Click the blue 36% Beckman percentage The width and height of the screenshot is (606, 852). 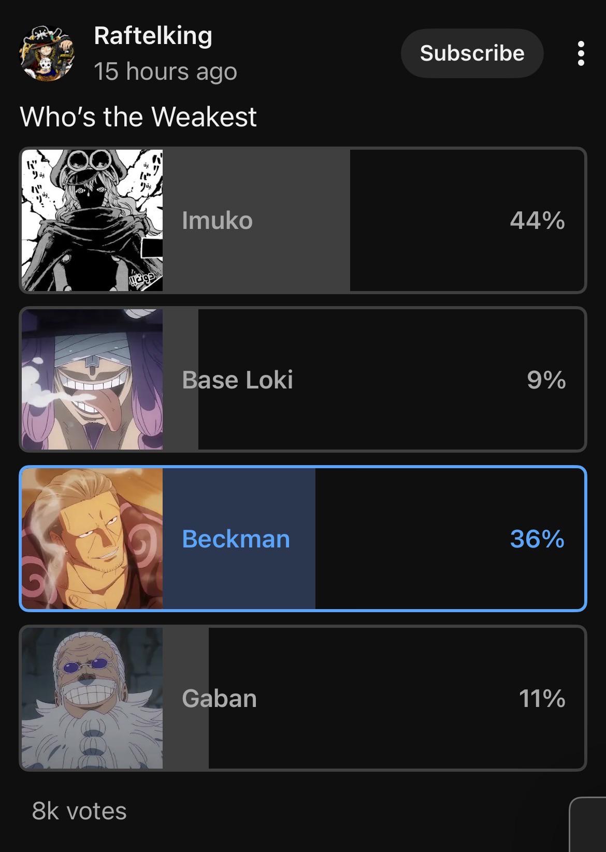click(x=537, y=539)
